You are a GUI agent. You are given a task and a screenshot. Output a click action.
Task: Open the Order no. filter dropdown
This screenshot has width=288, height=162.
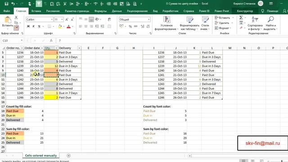(22, 48)
